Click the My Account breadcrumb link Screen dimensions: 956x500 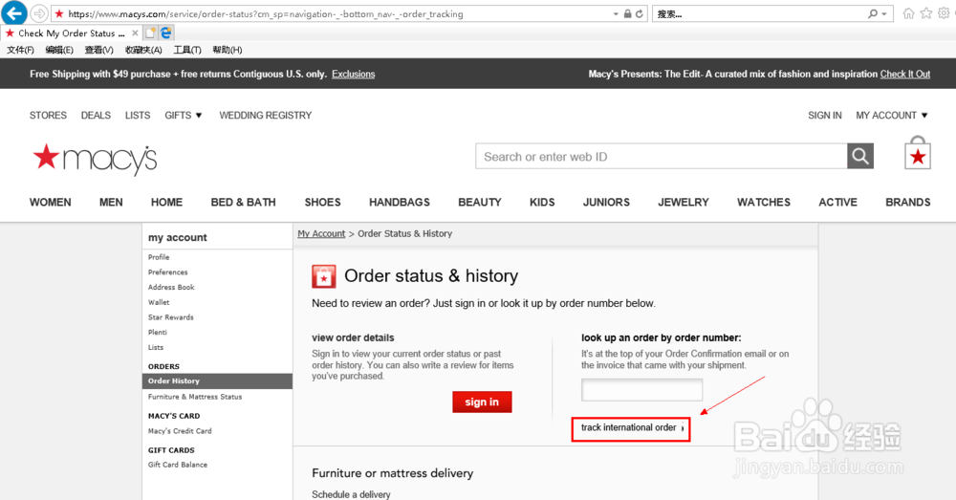[321, 233]
